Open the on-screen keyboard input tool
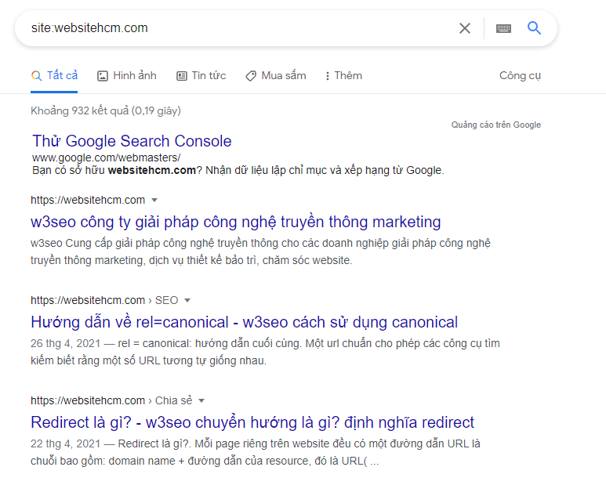This screenshot has width=606, height=485. (x=503, y=28)
